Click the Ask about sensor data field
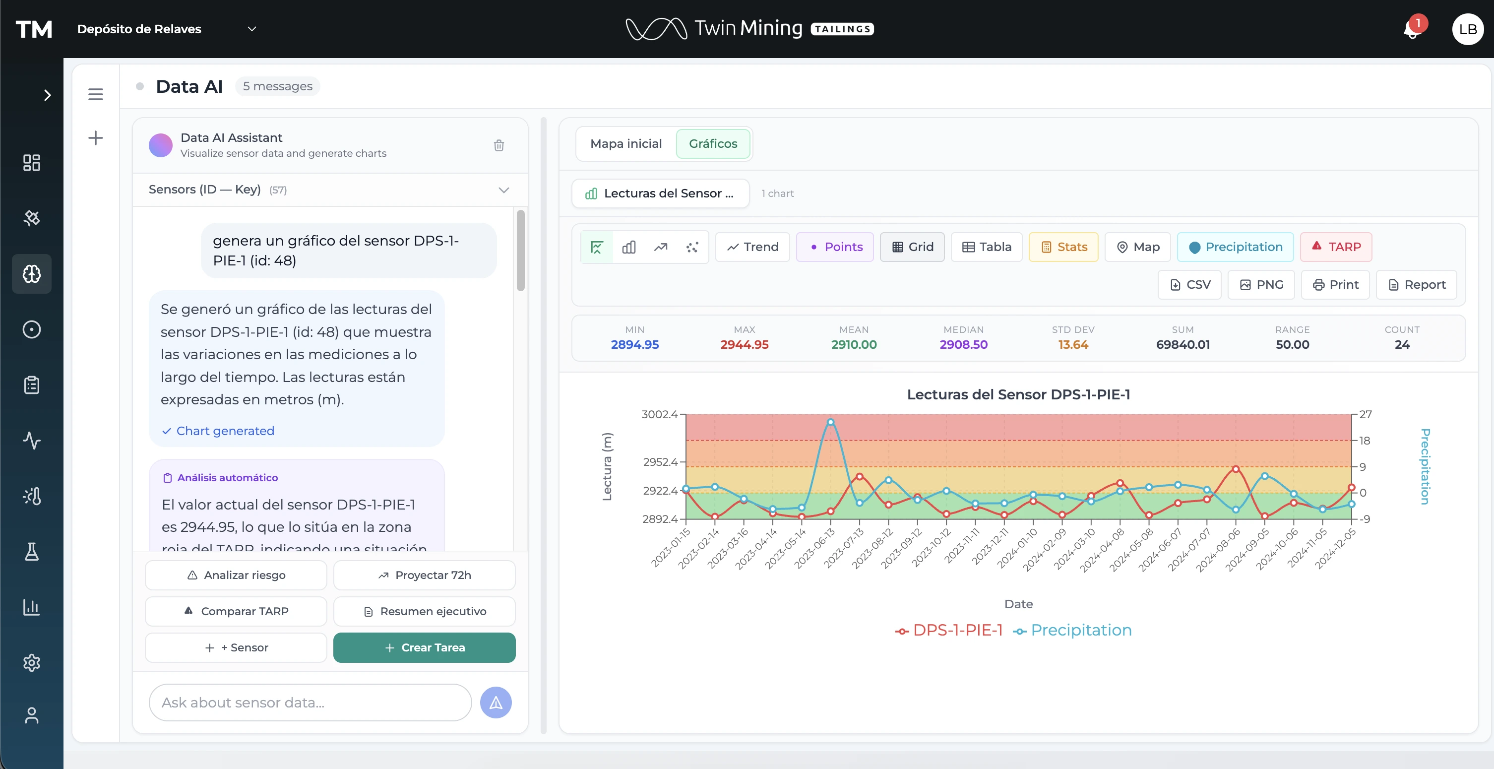Image resolution: width=1494 pixels, height=769 pixels. (310, 703)
